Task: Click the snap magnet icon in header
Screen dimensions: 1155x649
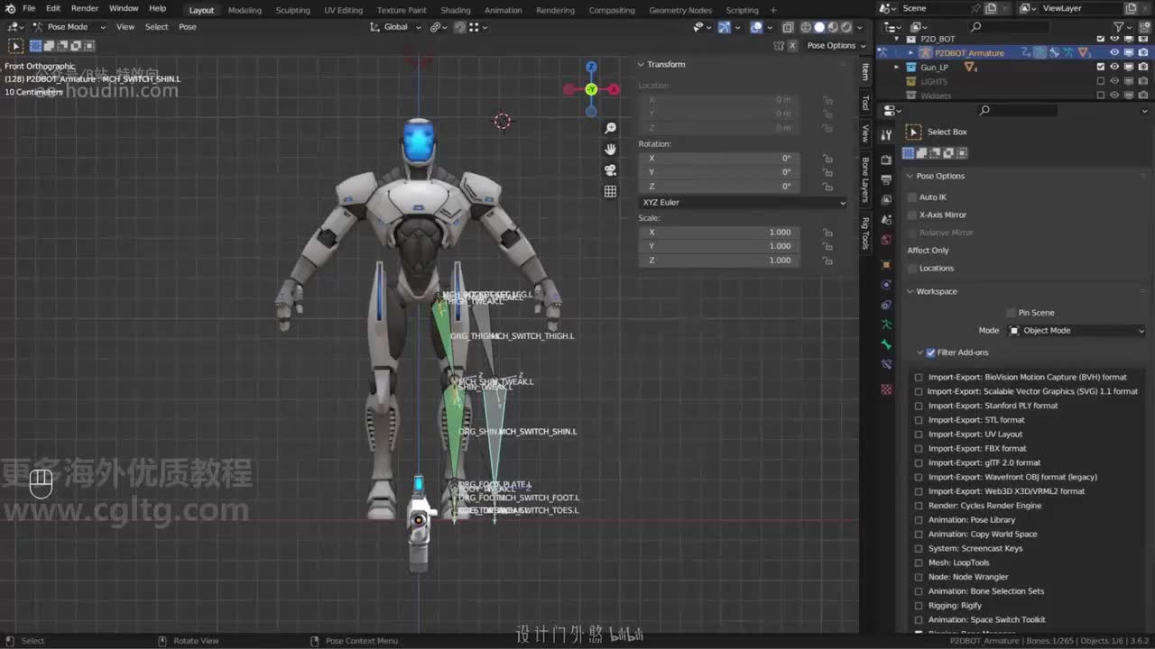Action: pos(460,27)
